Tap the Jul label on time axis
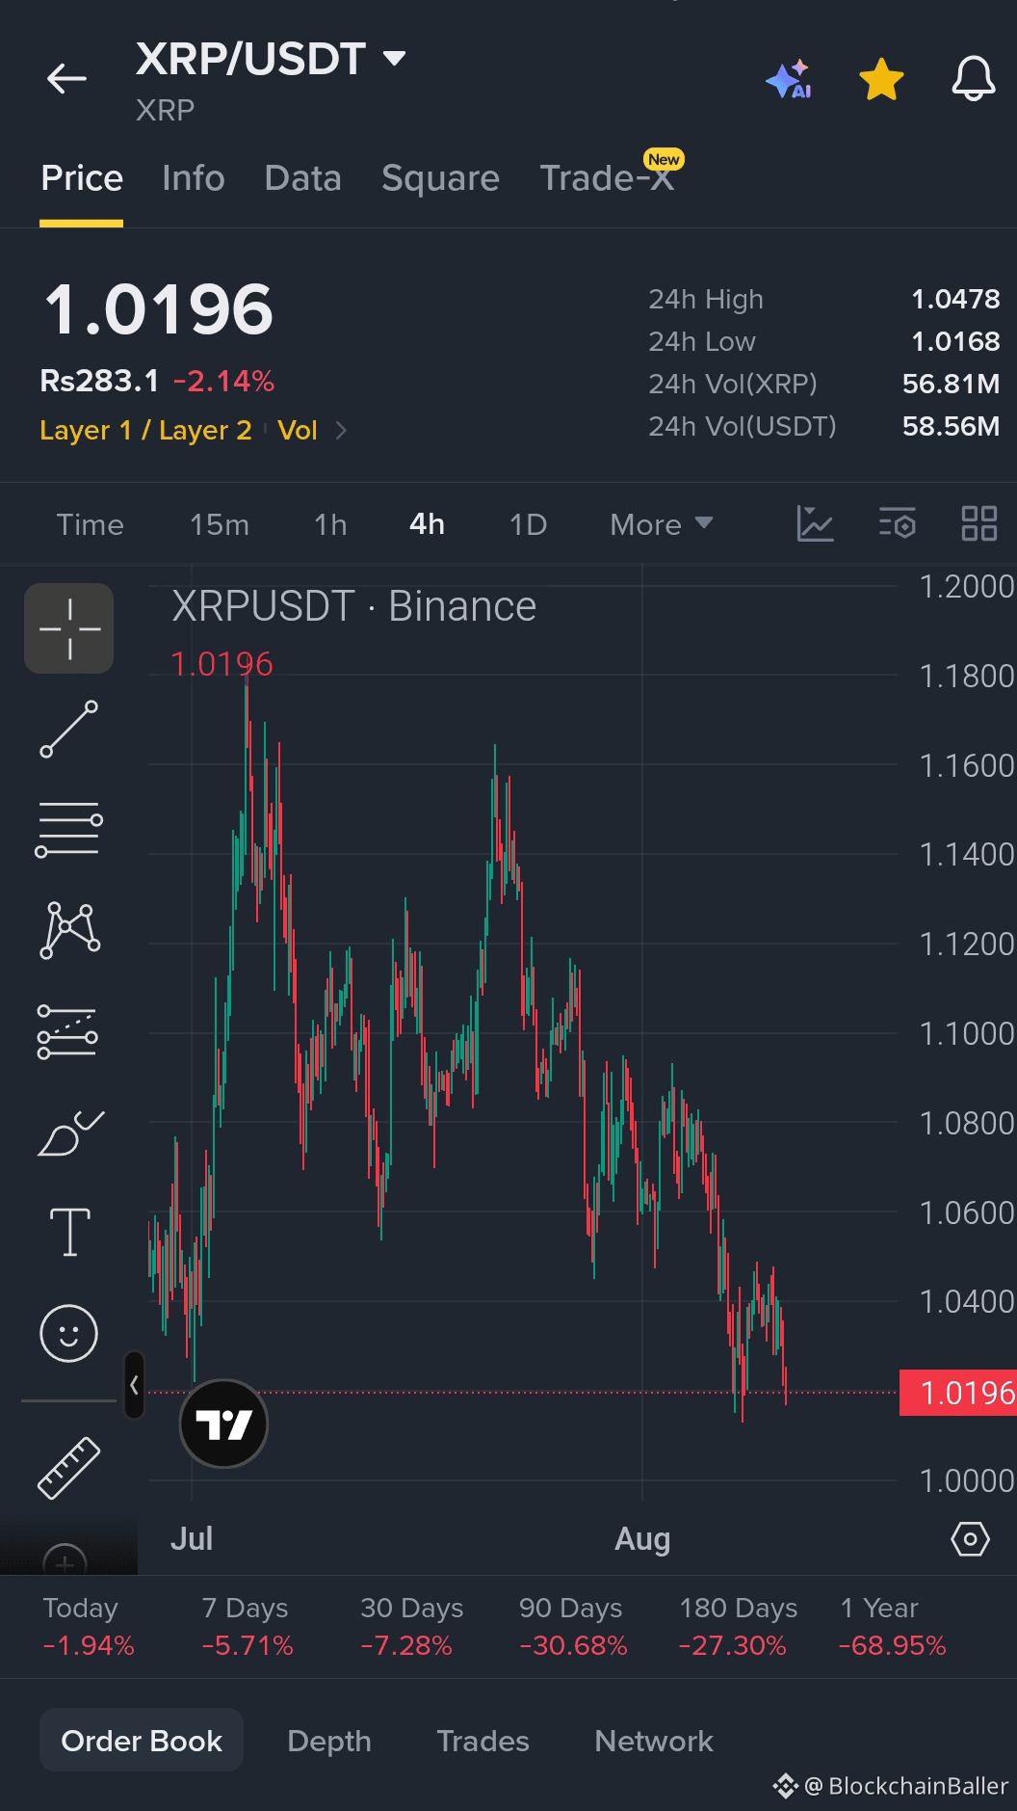 [x=192, y=1539]
